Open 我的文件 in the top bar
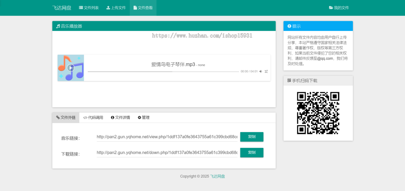 tap(339, 8)
